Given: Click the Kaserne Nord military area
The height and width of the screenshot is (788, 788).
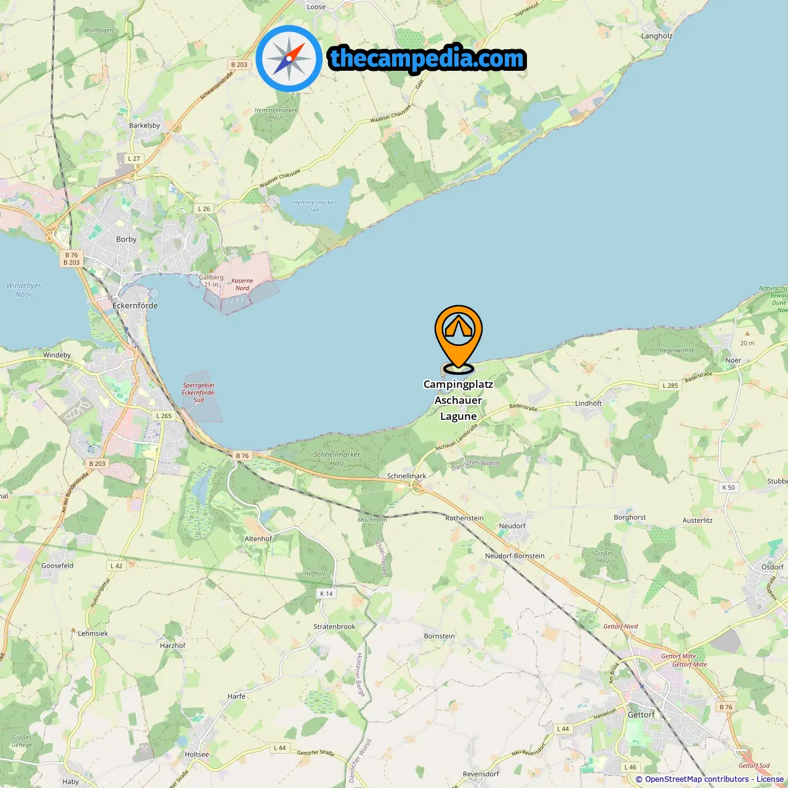Looking at the screenshot, I should pos(242,284).
